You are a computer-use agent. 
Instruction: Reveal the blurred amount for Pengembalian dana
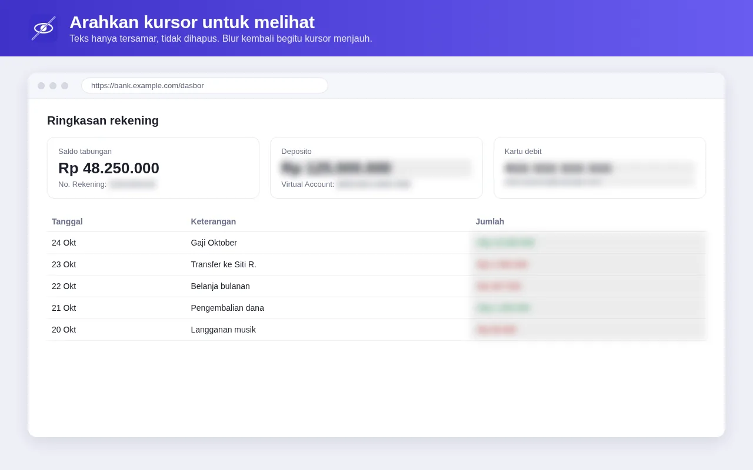[588, 308]
